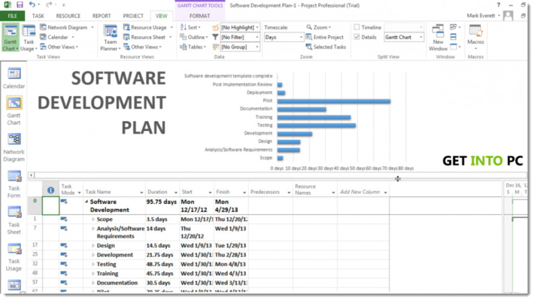
Task: Switch to the REPORT tab
Action: tap(102, 16)
